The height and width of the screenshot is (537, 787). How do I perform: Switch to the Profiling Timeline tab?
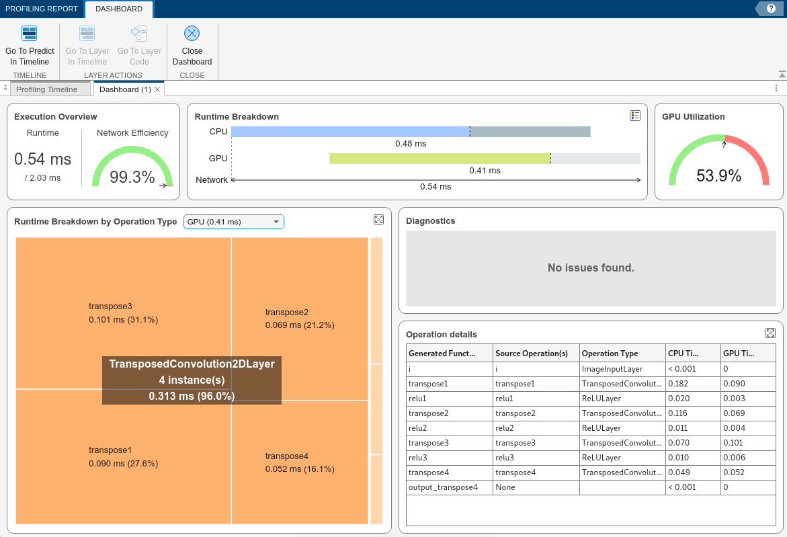pos(47,89)
